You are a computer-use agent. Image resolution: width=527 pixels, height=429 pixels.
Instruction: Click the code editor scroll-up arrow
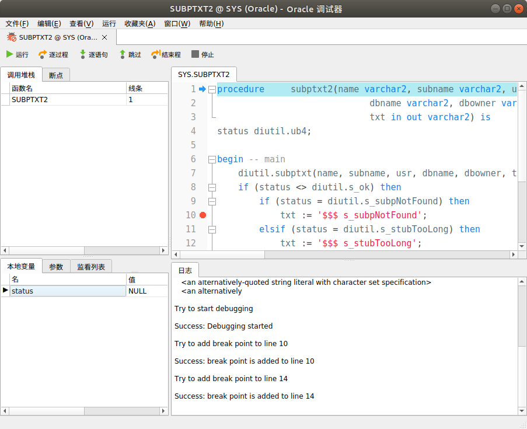tap(522, 86)
